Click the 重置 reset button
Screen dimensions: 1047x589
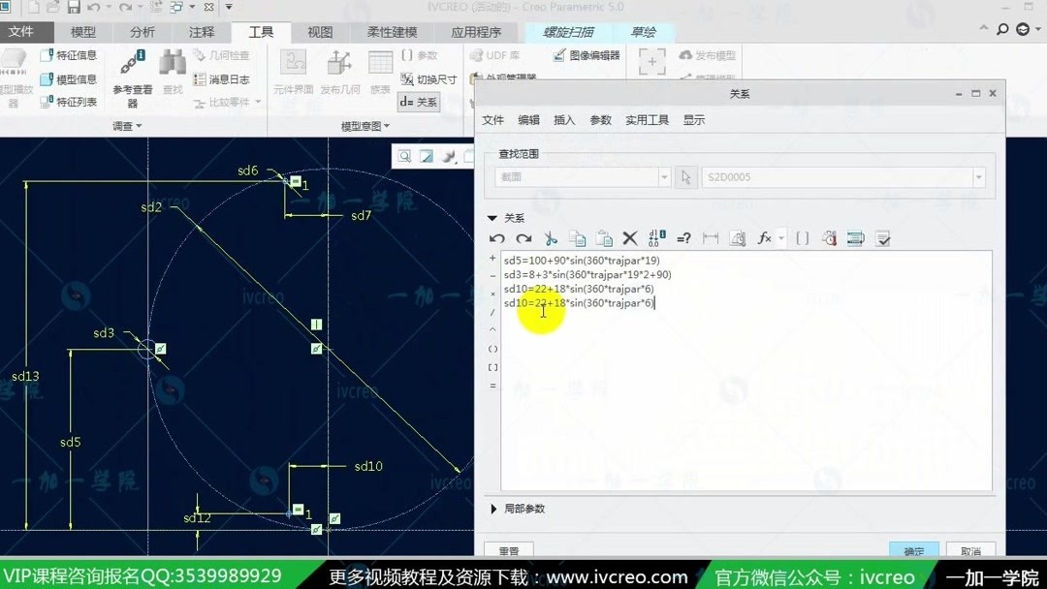(x=509, y=550)
